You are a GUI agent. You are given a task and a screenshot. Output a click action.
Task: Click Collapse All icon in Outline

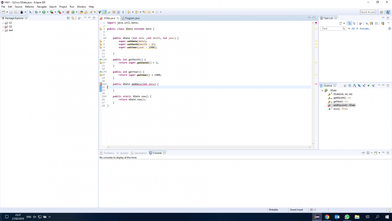(350, 86)
